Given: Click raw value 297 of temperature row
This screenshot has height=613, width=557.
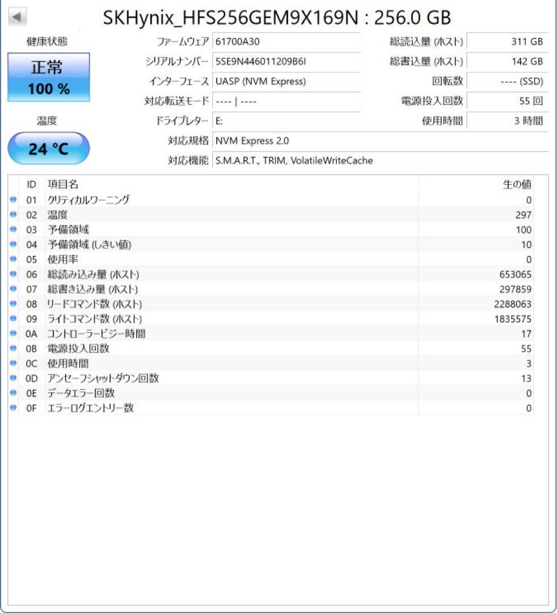Looking at the screenshot, I should (x=524, y=215).
